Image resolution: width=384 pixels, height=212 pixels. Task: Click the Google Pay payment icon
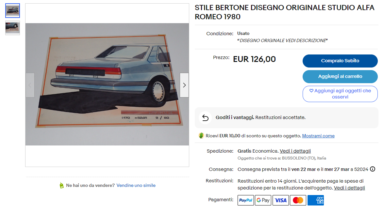263,200
